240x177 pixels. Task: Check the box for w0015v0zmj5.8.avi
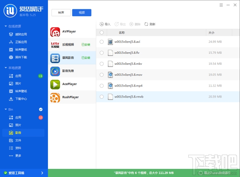click(102, 42)
